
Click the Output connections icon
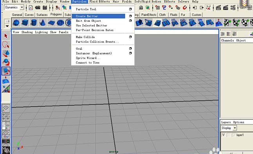[202, 7]
